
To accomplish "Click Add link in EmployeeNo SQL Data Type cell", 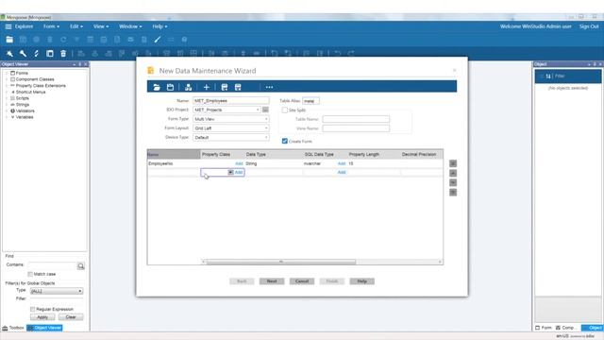I will [x=342, y=163].
